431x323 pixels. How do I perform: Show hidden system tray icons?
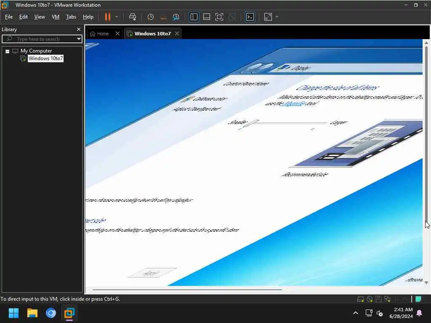pos(355,313)
